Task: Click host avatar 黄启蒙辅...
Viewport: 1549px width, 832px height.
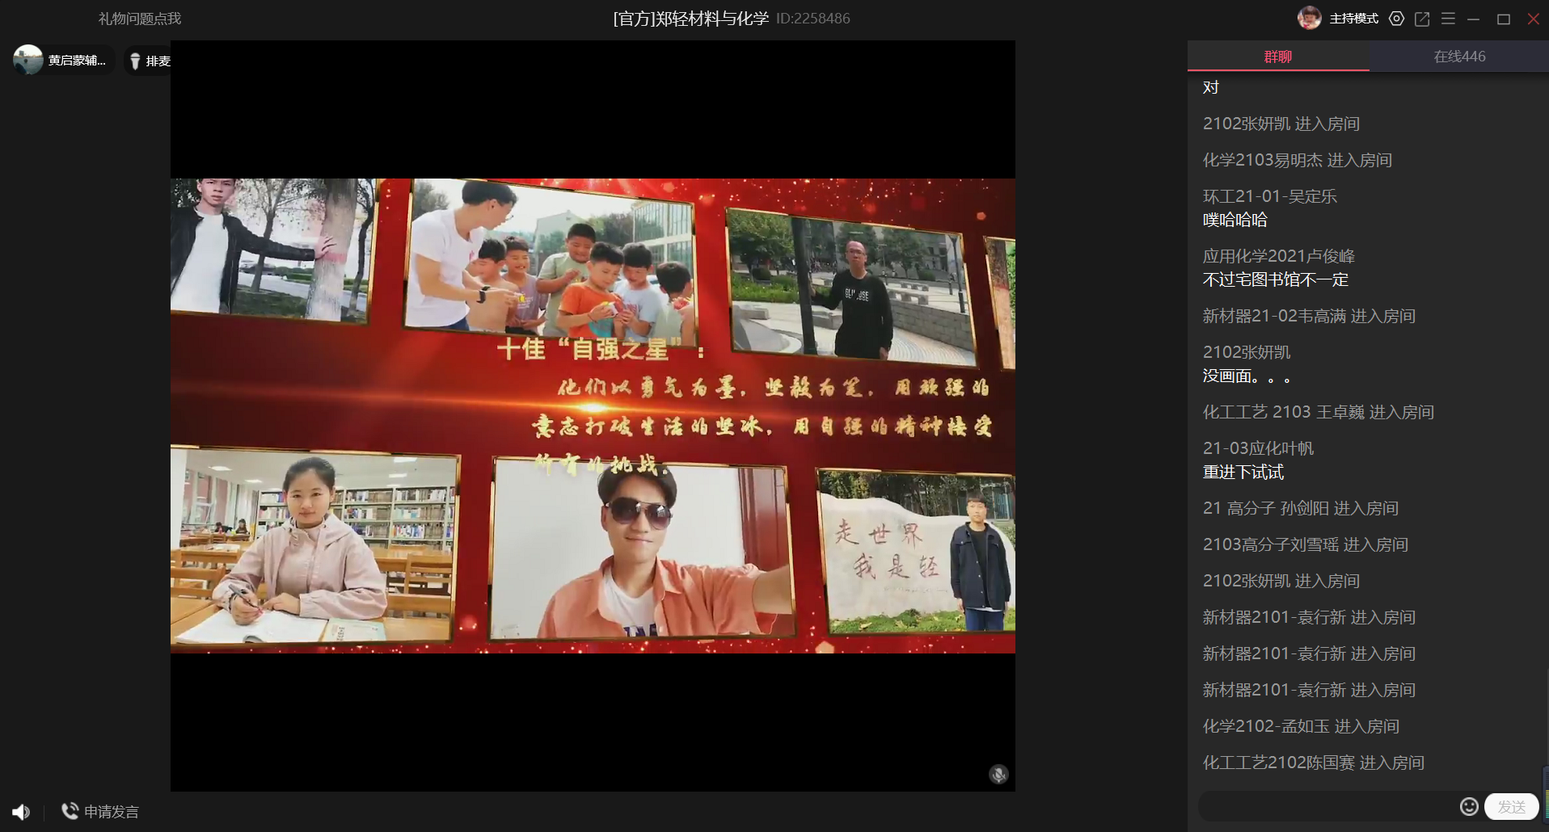Action: 28,61
